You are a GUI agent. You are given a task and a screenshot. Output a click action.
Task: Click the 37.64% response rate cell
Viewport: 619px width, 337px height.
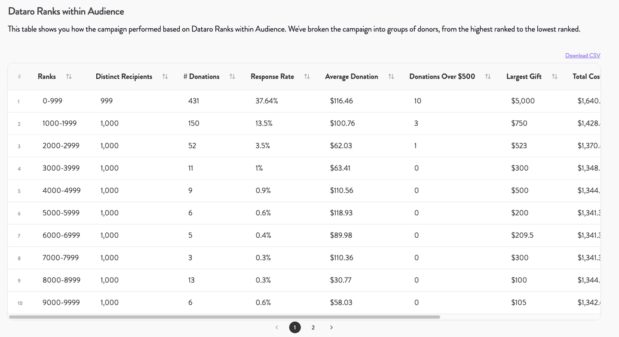click(x=267, y=101)
